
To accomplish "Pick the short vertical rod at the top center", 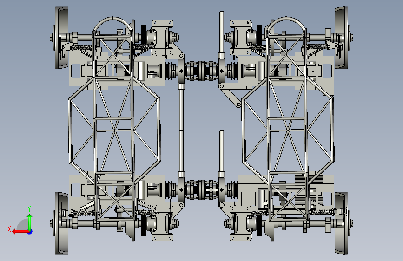I will click(222, 32).
